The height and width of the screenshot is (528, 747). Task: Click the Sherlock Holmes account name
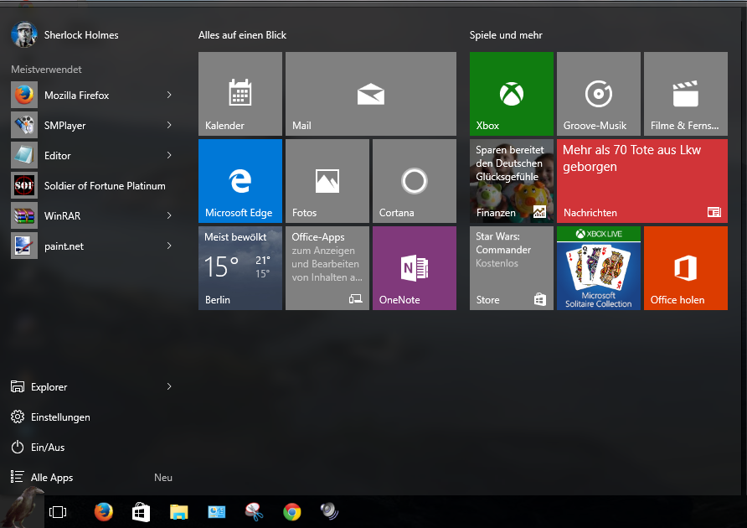click(x=81, y=35)
